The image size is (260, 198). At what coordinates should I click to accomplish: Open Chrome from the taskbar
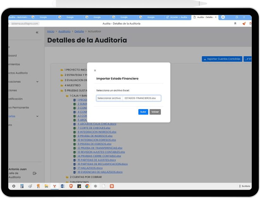pyautogui.click(x=87, y=186)
